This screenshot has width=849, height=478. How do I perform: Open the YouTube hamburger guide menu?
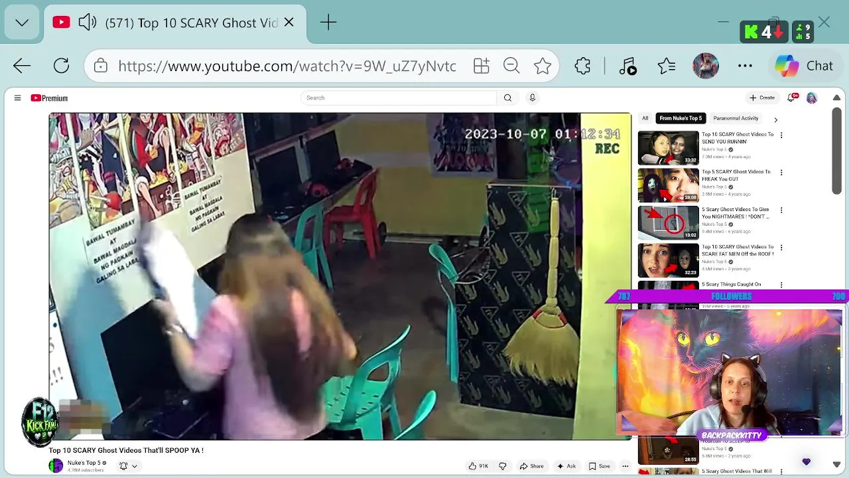17,98
